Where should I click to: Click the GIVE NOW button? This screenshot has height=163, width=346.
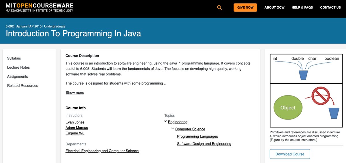pyautogui.click(x=245, y=8)
